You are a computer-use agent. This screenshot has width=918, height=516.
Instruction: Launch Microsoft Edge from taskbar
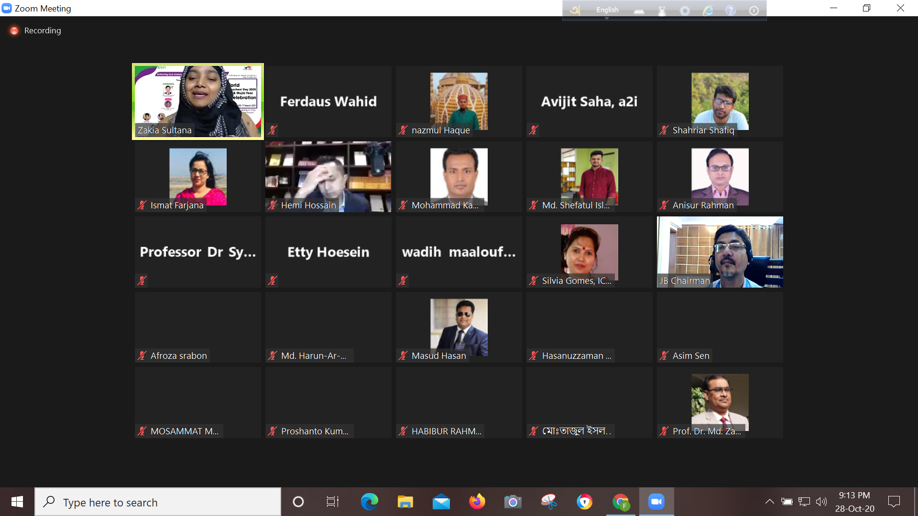click(369, 502)
